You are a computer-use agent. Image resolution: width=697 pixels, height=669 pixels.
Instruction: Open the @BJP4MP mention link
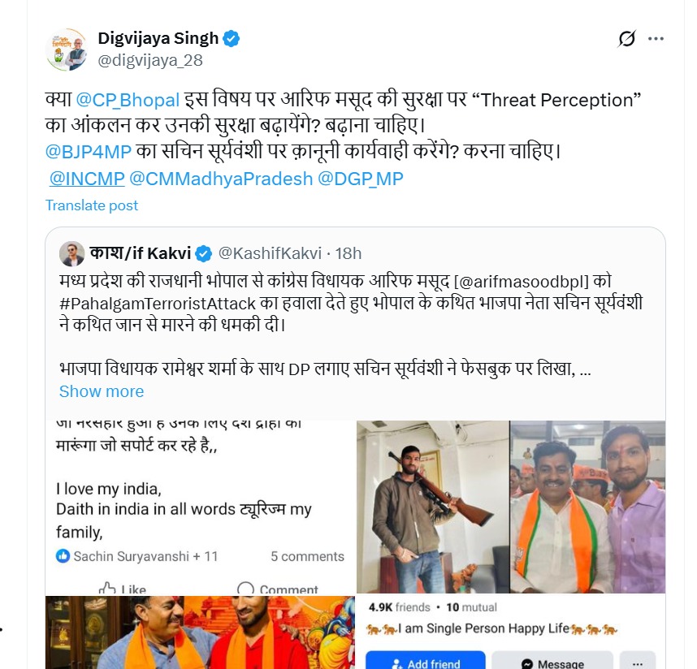coord(89,152)
